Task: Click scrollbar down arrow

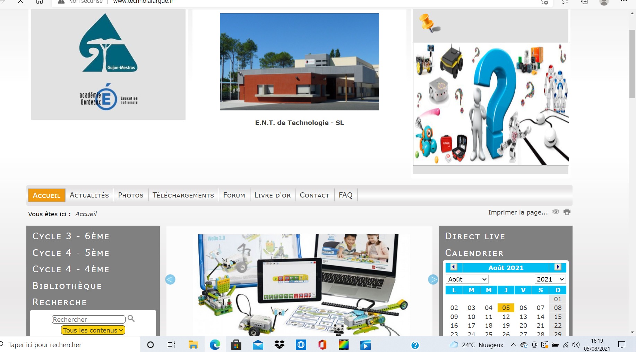Action: pyautogui.click(x=632, y=332)
